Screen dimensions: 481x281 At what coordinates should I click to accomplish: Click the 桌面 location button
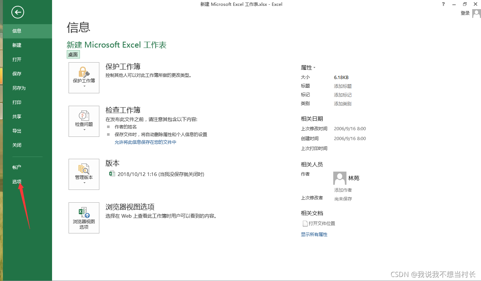(73, 55)
